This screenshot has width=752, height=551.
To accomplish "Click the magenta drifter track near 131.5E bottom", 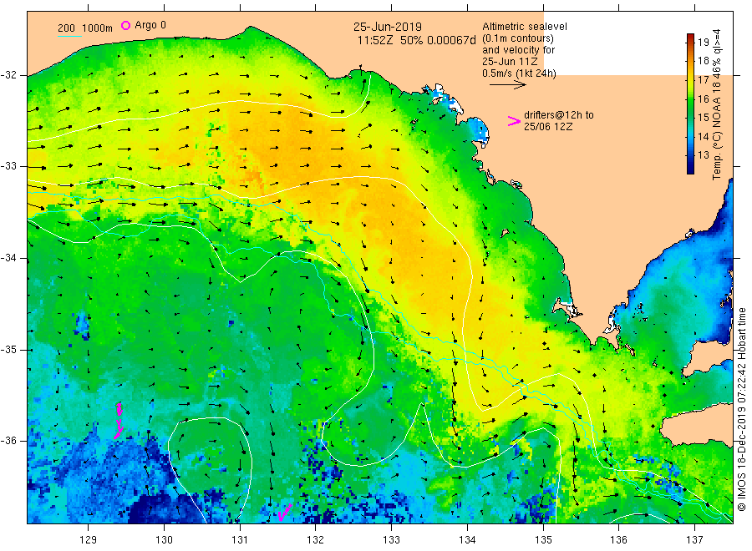I will 284,513.
